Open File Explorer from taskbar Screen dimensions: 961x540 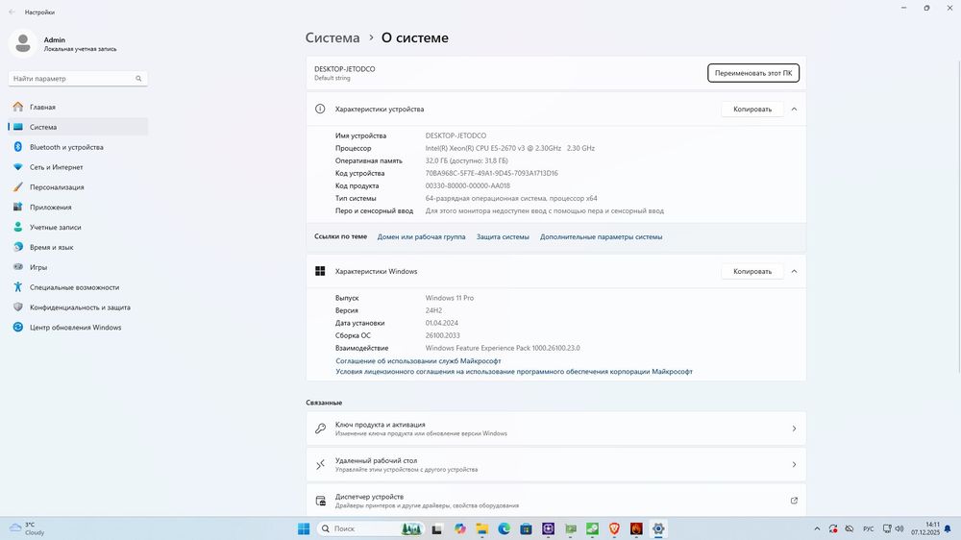pos(481,529)
